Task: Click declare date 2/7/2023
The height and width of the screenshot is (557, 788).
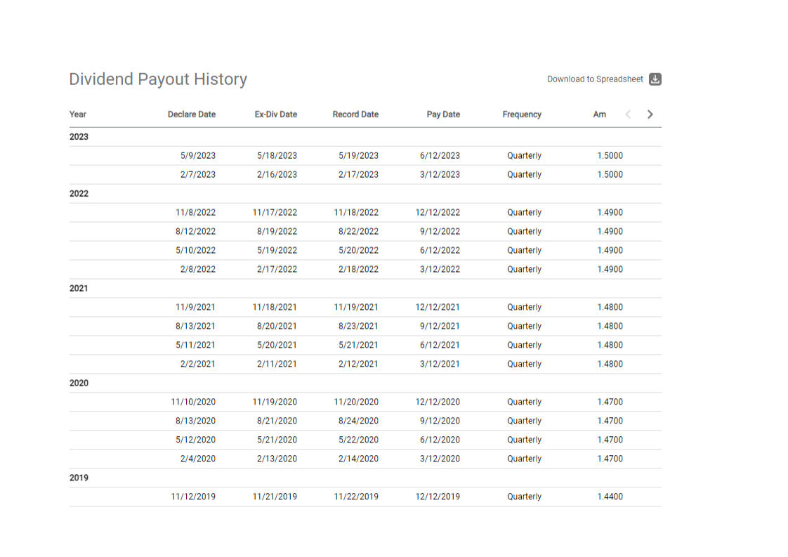Action: [198, 174]
